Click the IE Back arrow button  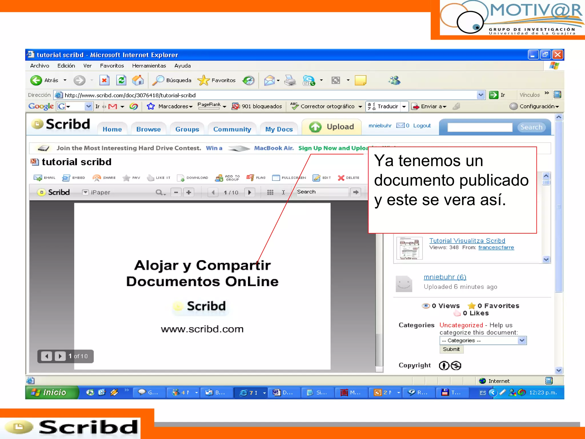point(36,80)
